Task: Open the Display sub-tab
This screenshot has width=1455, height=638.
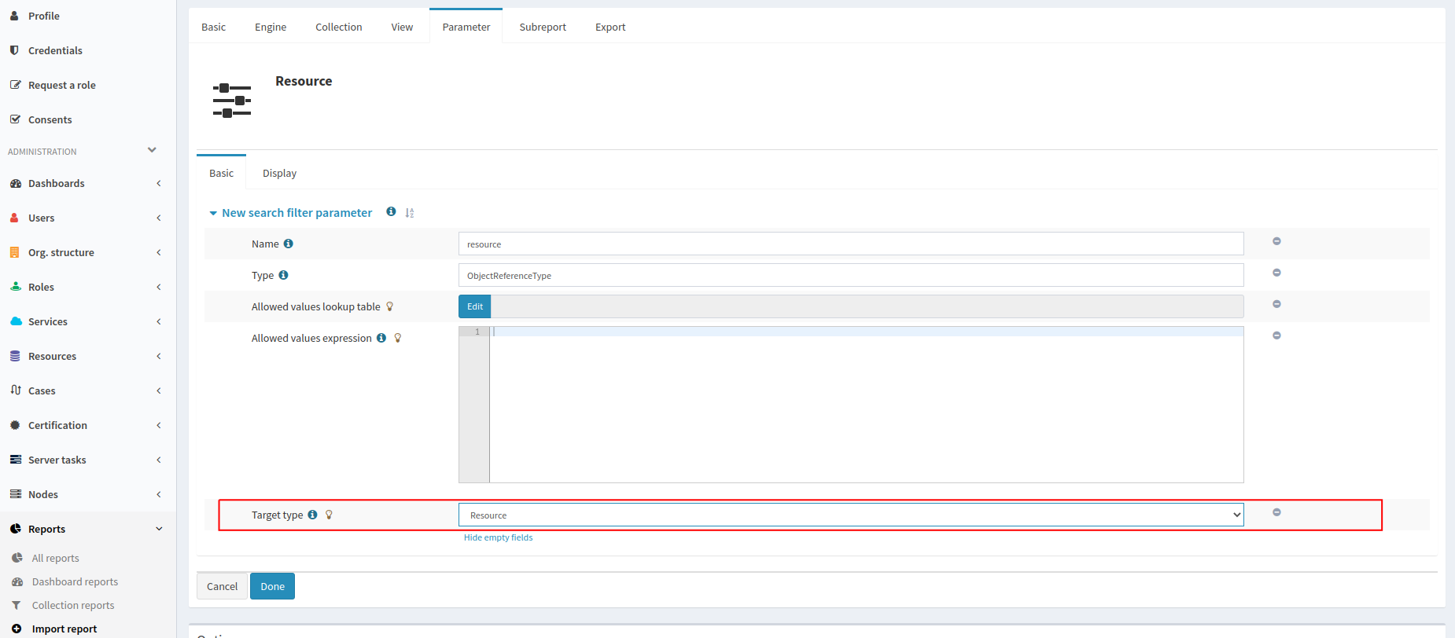Action: click(x=279, y=173)
